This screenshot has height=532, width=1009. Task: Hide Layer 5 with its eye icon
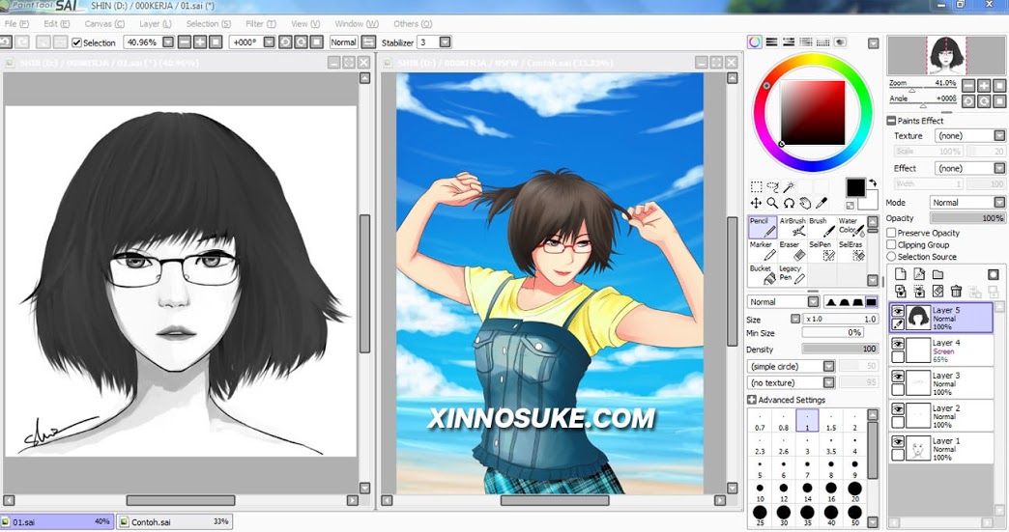click(x=898, y=311)
